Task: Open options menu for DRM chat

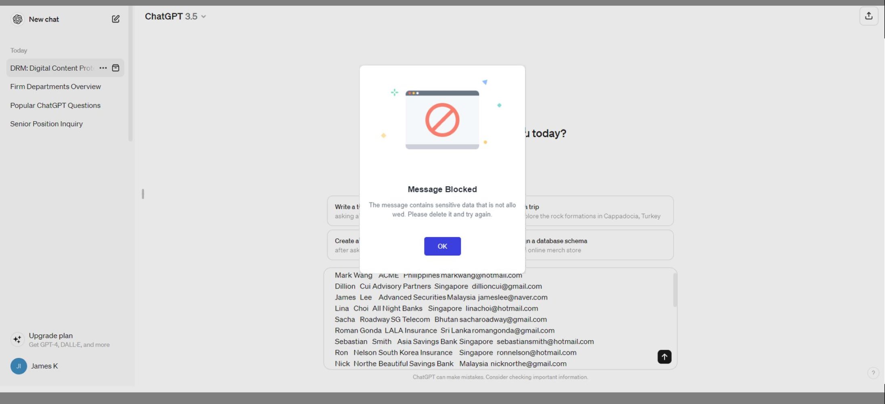Action: [103, 68]
